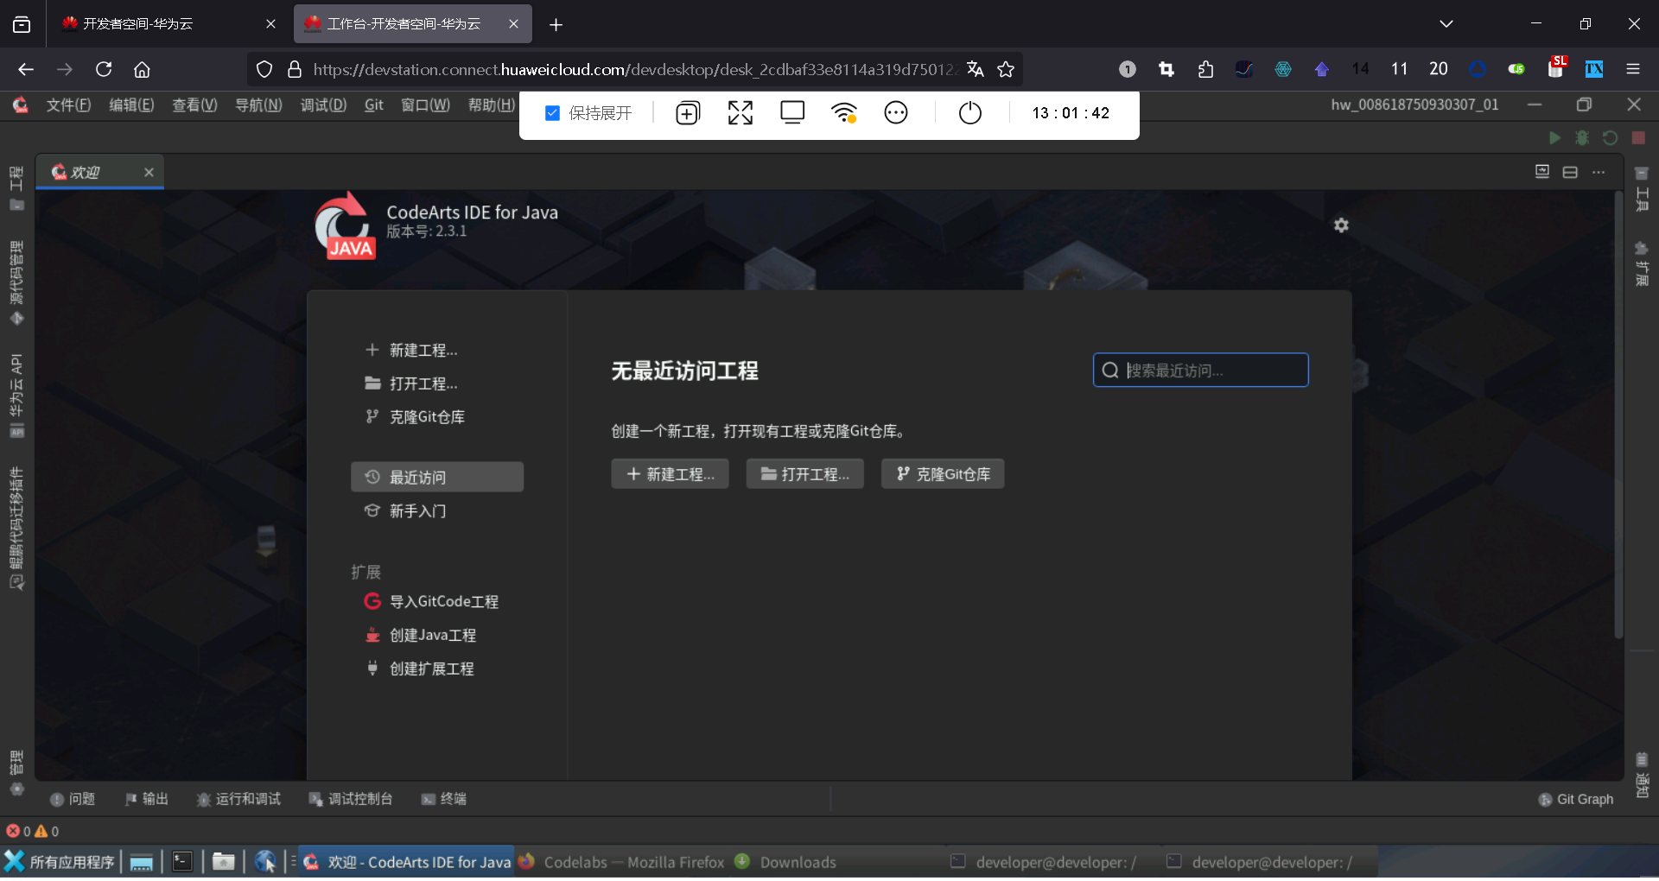Open the 扩展 panel on the right
Image resolution: width=1659 pixels, height=881 pixels.
pos(1642,259)
